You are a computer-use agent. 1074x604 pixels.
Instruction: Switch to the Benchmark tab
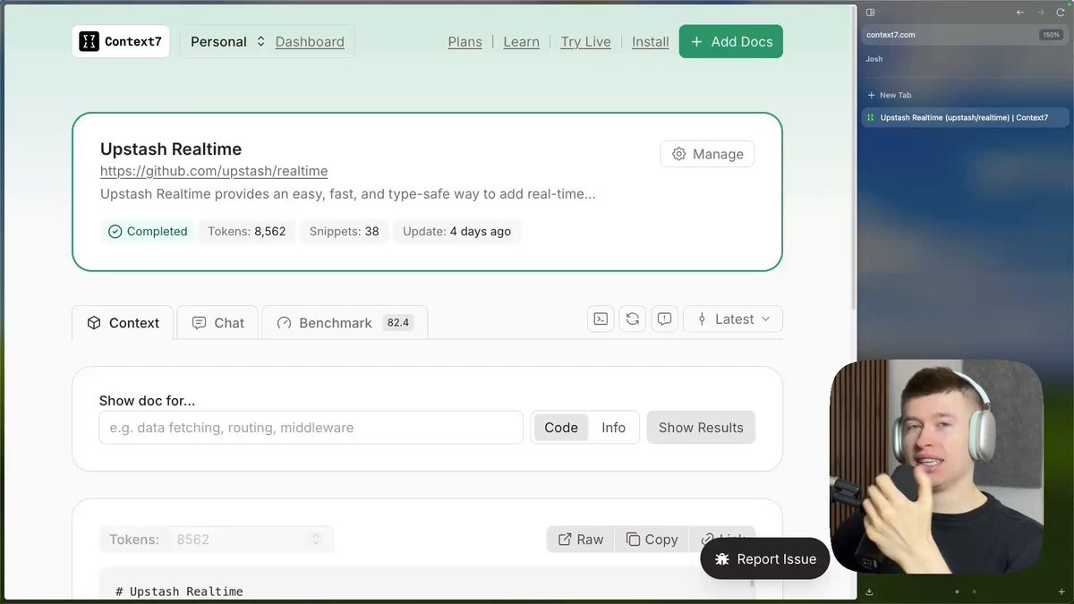point(345,323)
